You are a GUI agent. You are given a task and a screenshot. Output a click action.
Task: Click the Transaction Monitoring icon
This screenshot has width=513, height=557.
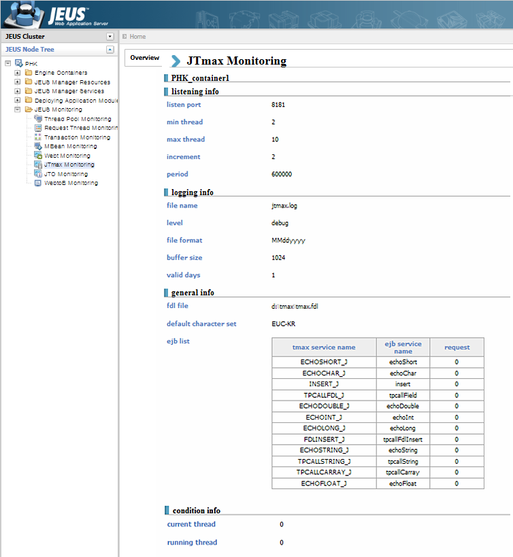click(x=37, y=137)
